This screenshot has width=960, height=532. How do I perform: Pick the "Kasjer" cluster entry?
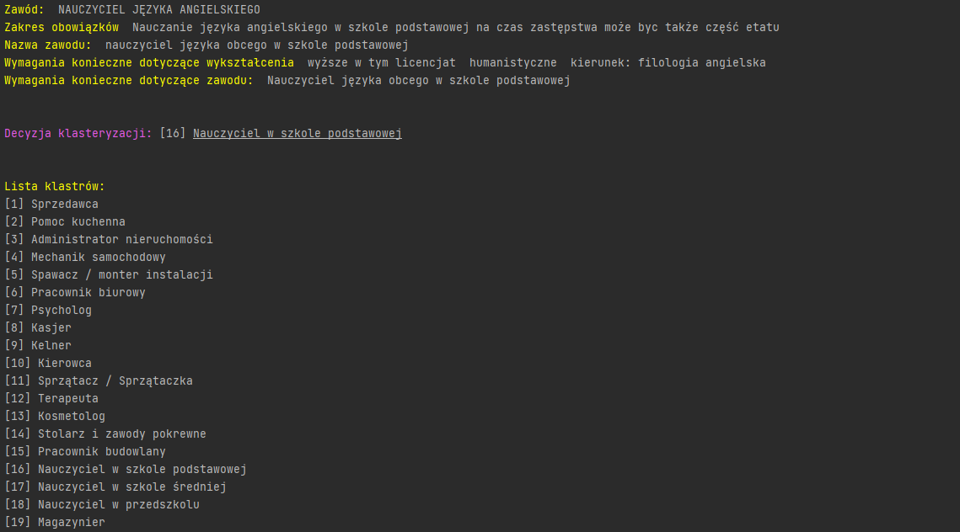click(x=51, y=328)
